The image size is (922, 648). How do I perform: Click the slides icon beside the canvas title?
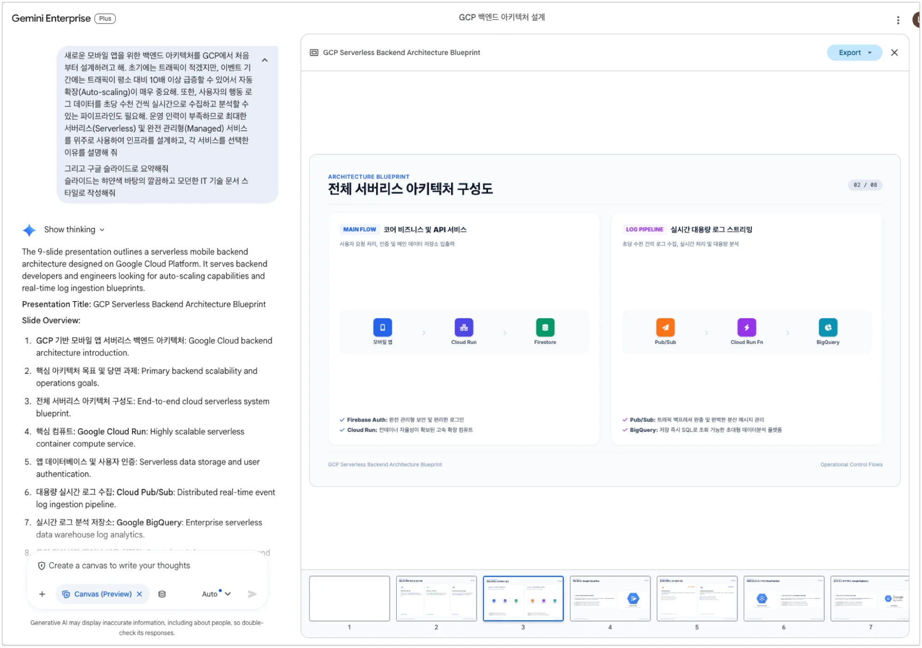point(314,53)
